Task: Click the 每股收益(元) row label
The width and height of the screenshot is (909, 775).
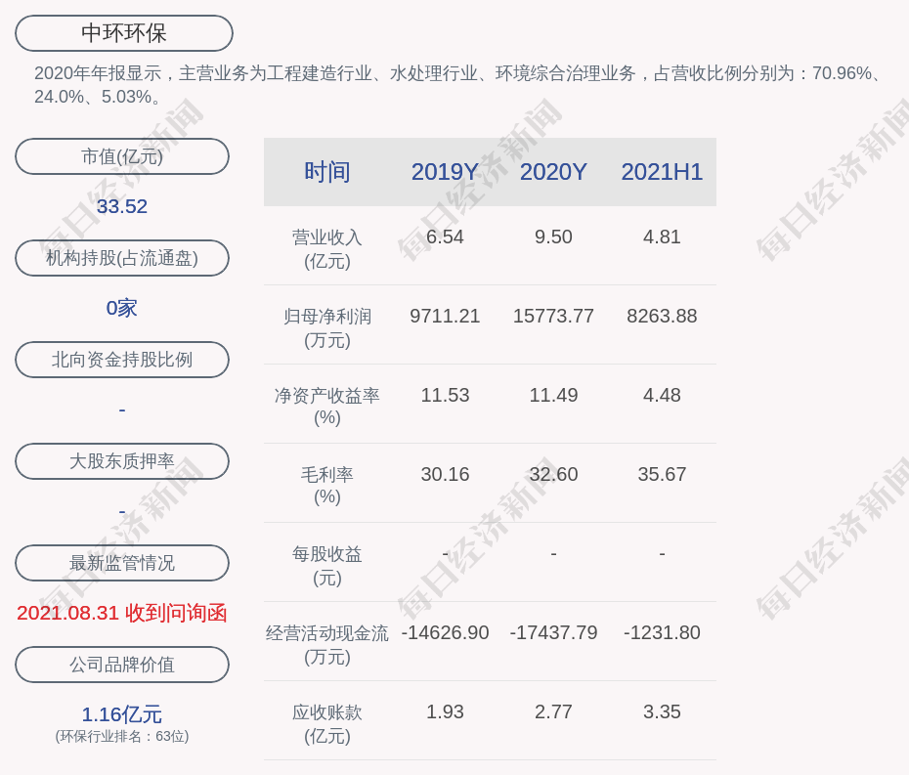Action: point(327,566)
